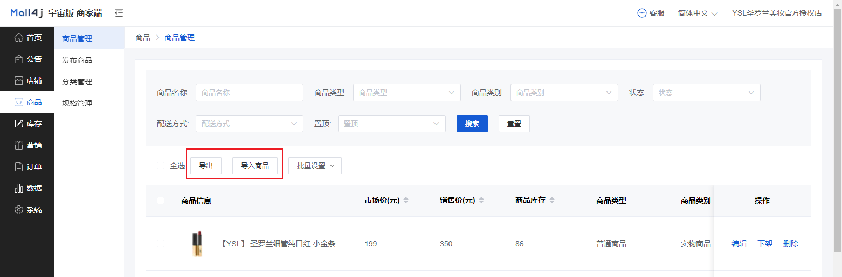
Task: Select the YSL 小金条 row checkbox
Action: (161, 244)
